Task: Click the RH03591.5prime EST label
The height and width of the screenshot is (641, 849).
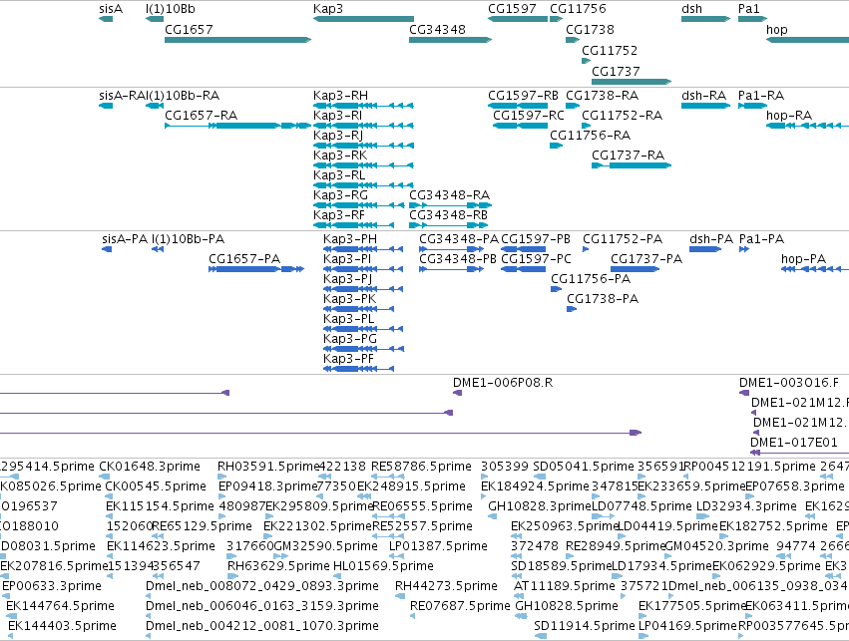Action: click(x=269, y=467)
